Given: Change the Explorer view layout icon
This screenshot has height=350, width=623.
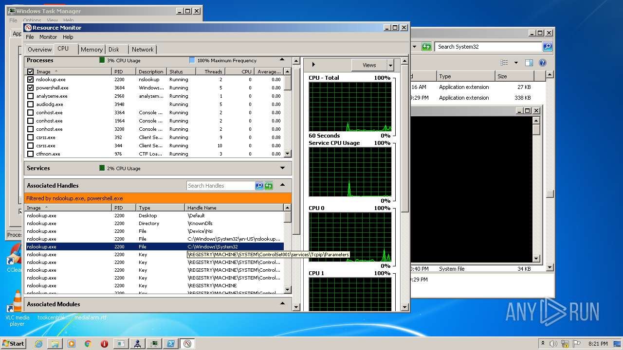Looking at the screenshot, I should click(x=504, y=63).
